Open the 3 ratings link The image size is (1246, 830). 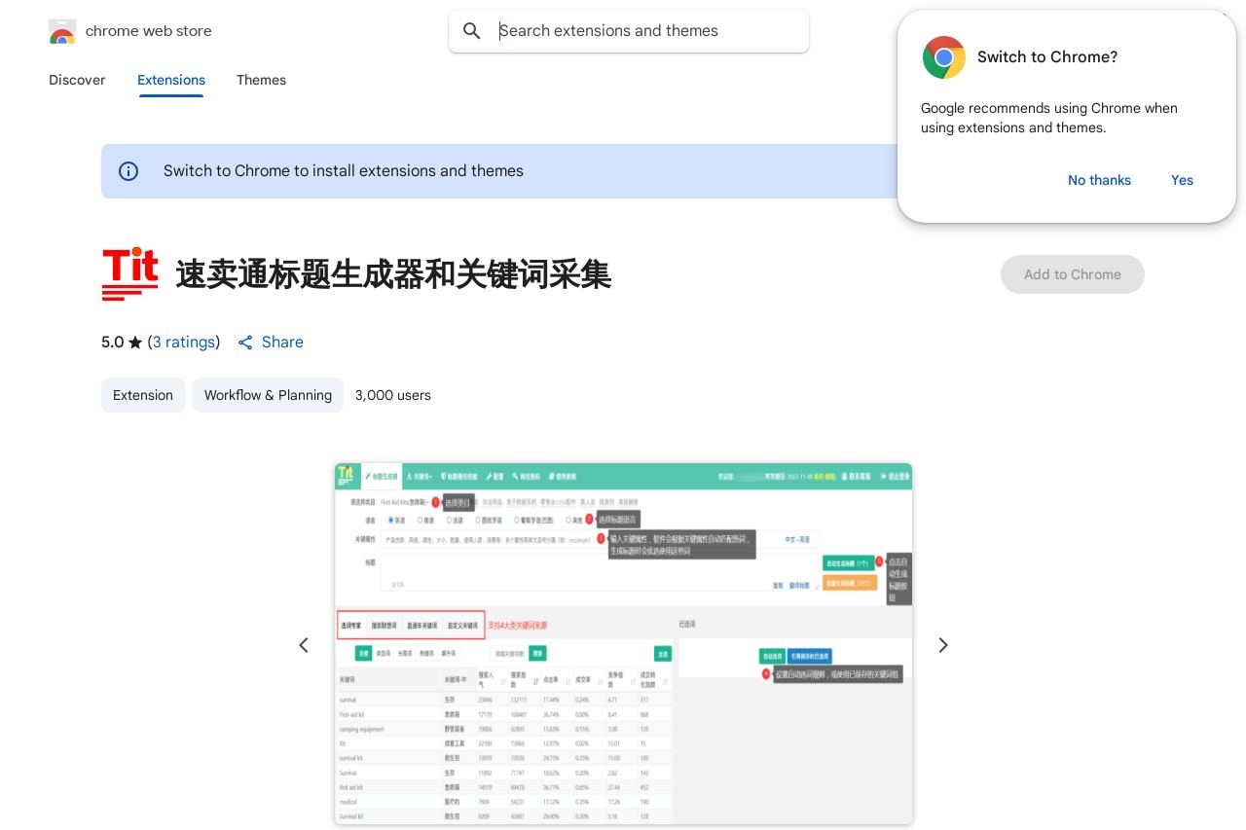point(184,343)
